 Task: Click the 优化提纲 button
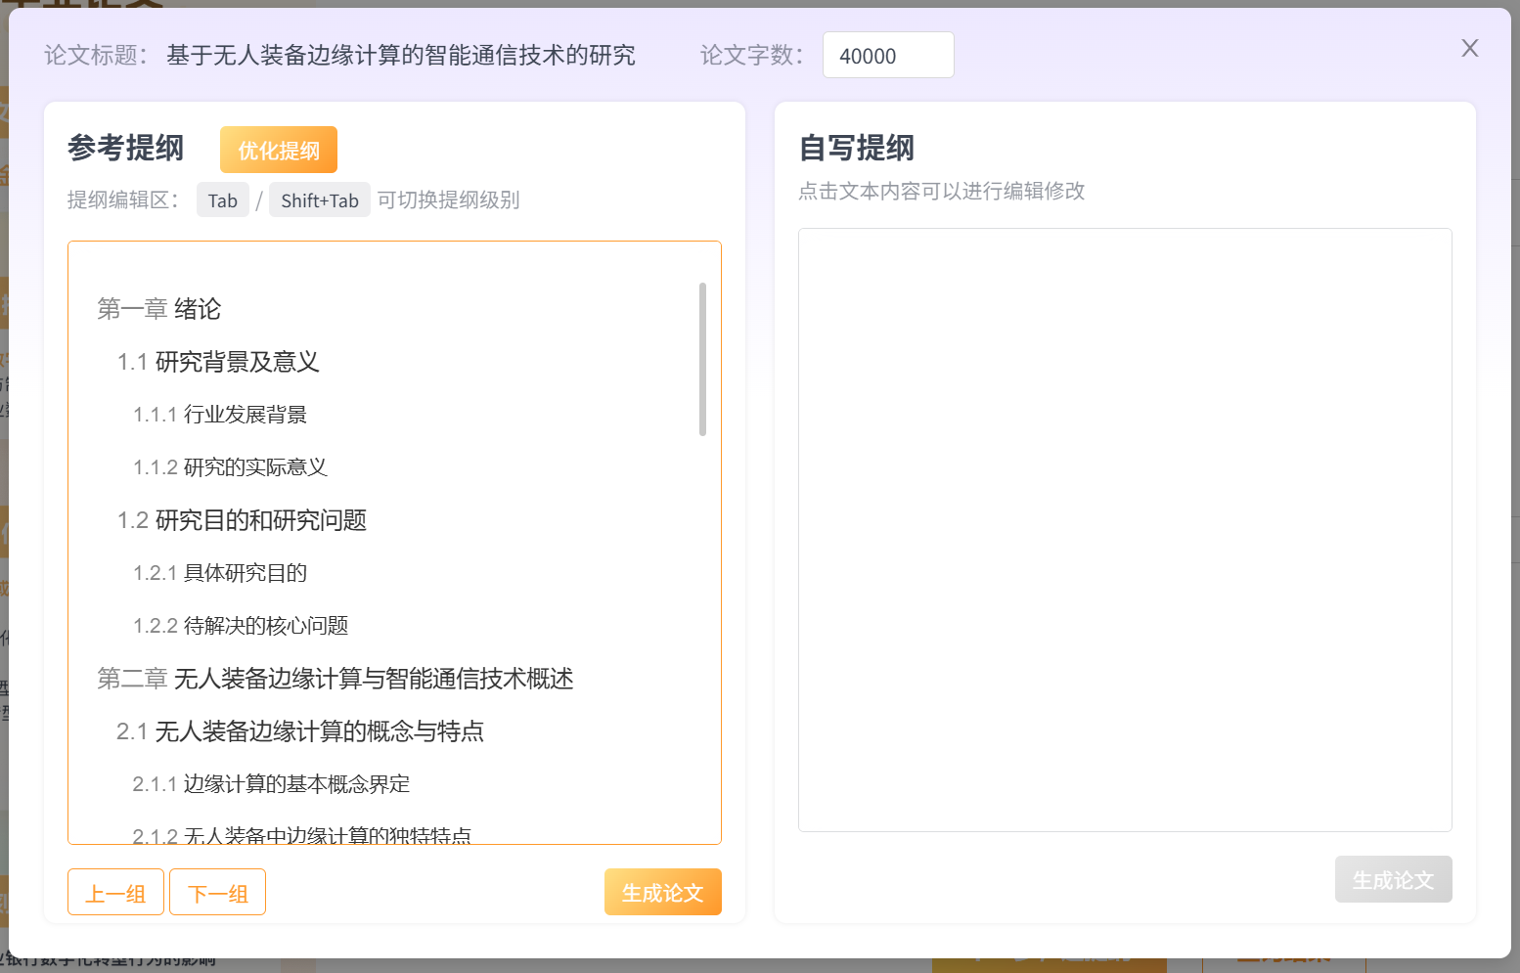[x=278, y=149]
